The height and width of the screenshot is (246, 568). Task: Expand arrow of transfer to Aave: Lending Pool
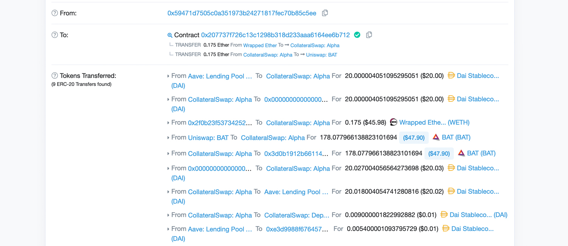point(168,192)
